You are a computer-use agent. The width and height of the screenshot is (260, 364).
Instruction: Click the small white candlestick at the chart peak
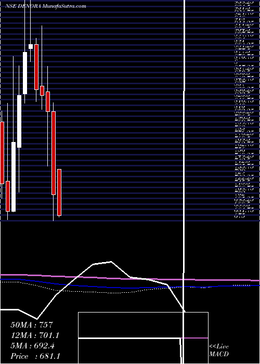[31, 46]
